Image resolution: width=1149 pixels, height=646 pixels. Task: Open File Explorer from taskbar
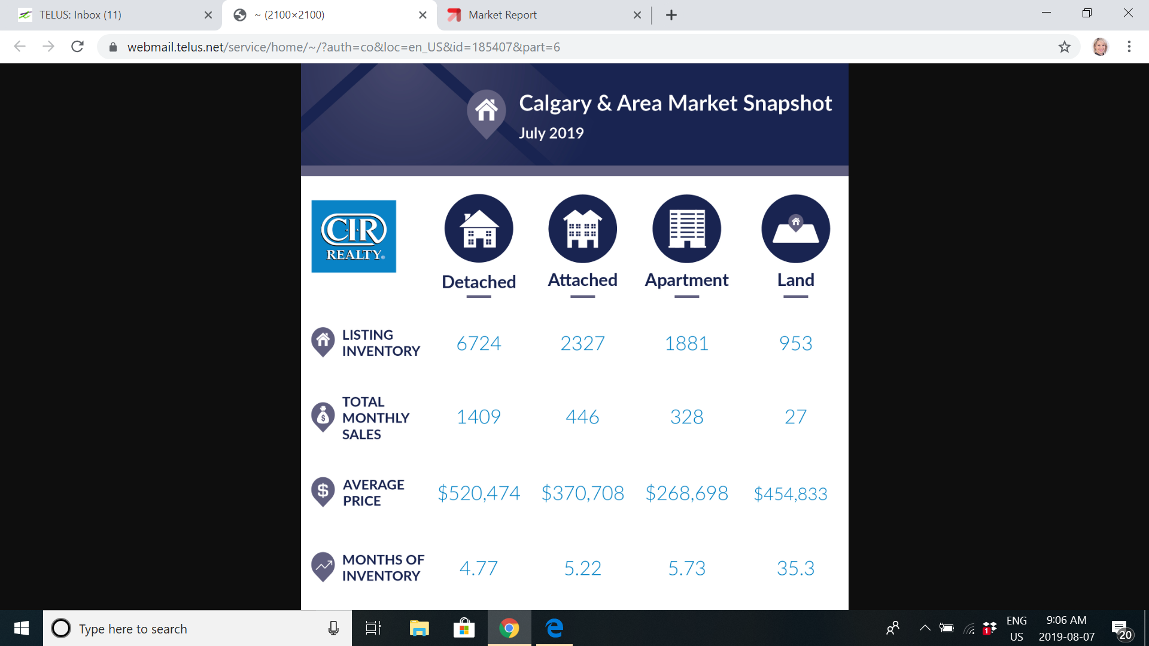[419, 628]
